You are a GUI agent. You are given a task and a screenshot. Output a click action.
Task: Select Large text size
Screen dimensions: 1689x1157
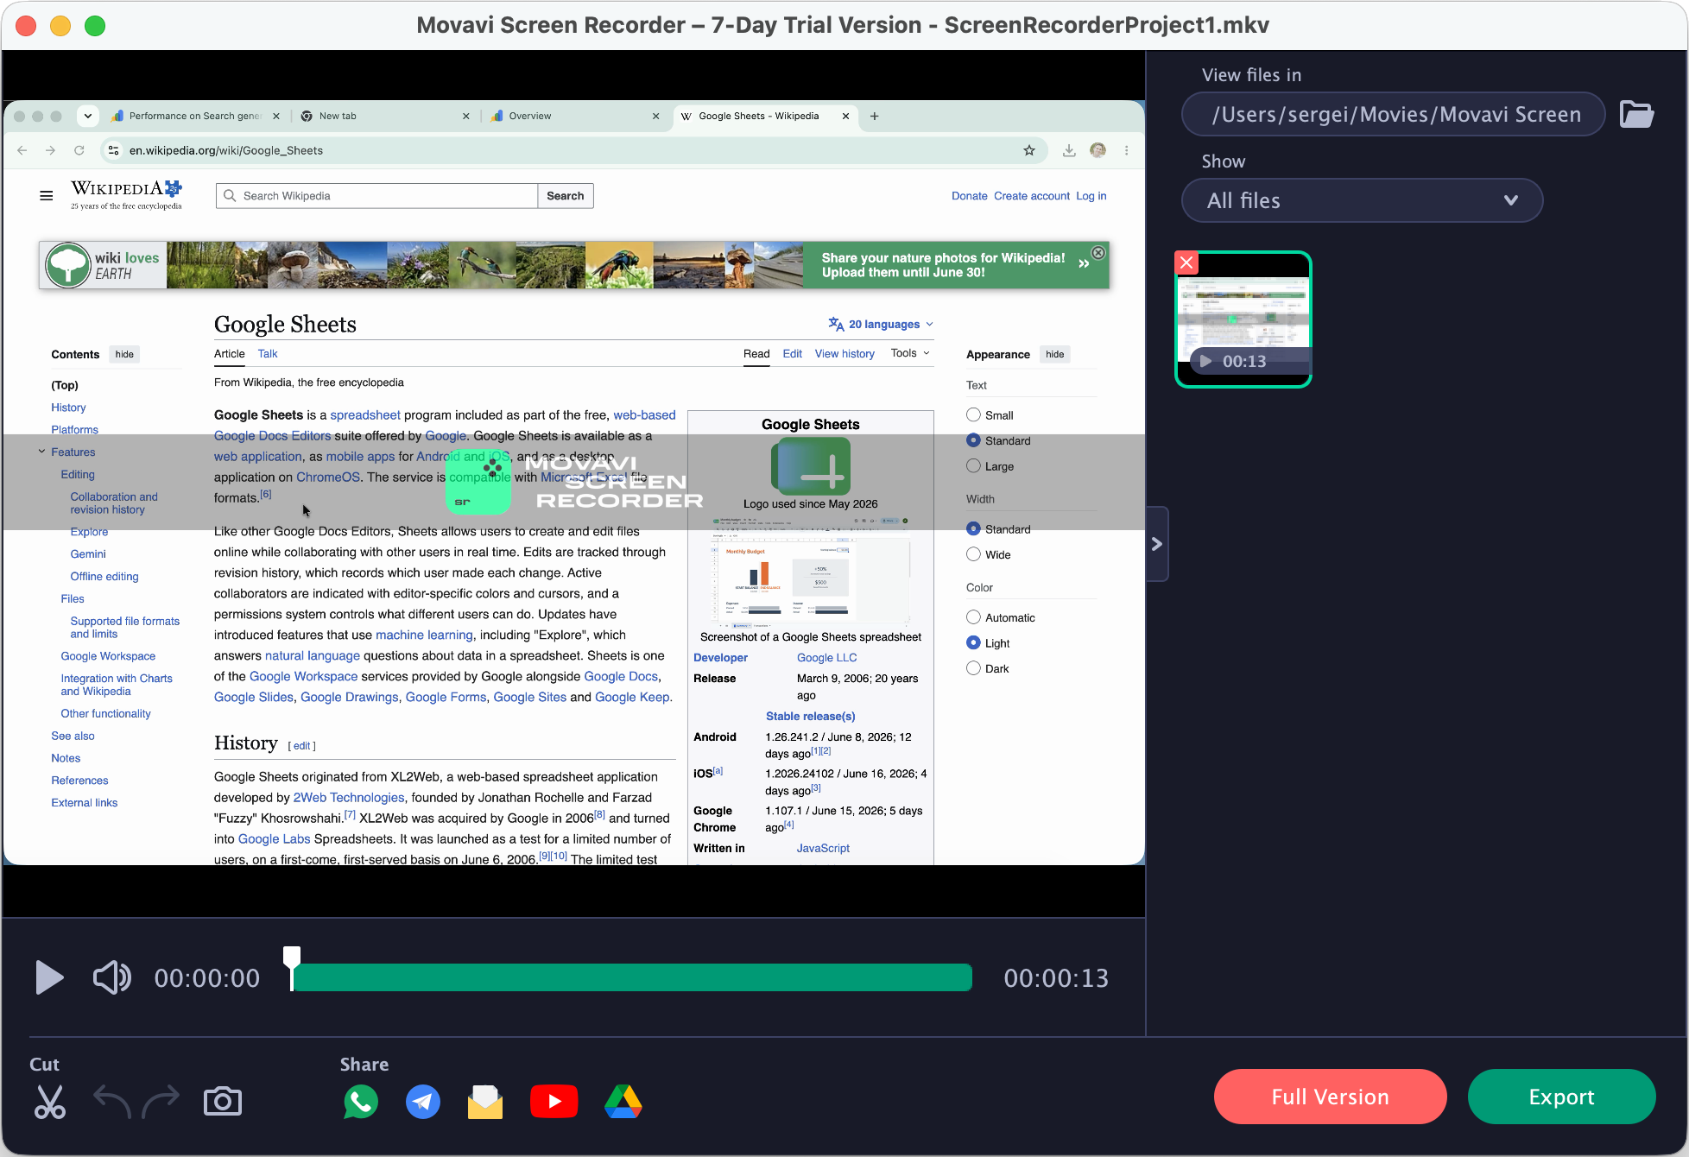click(x=974, y=466)
